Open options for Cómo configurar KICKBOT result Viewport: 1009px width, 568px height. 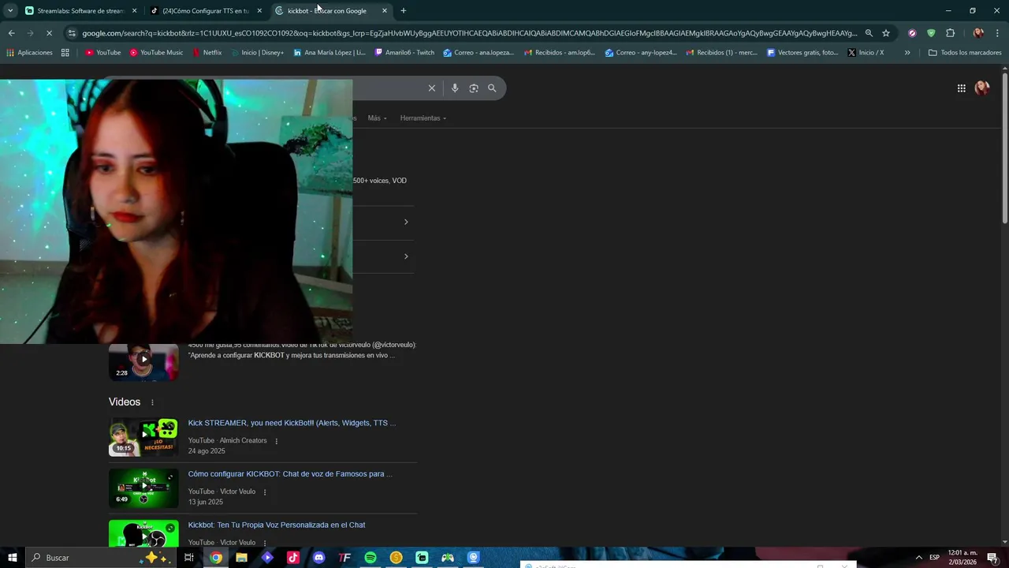point(264,491)
